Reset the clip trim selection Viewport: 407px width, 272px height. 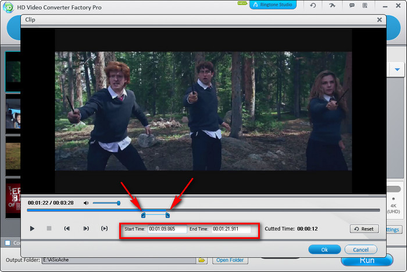(364, 229)
